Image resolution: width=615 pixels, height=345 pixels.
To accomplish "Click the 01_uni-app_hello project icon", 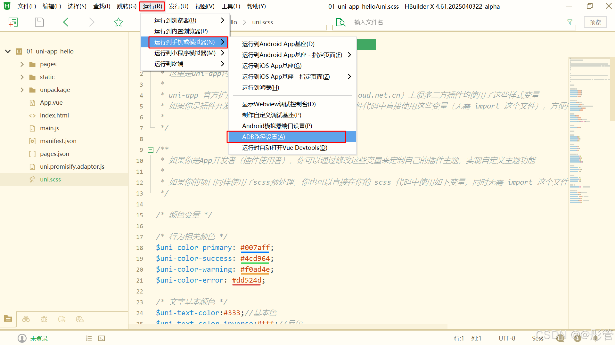I will 19,52.
